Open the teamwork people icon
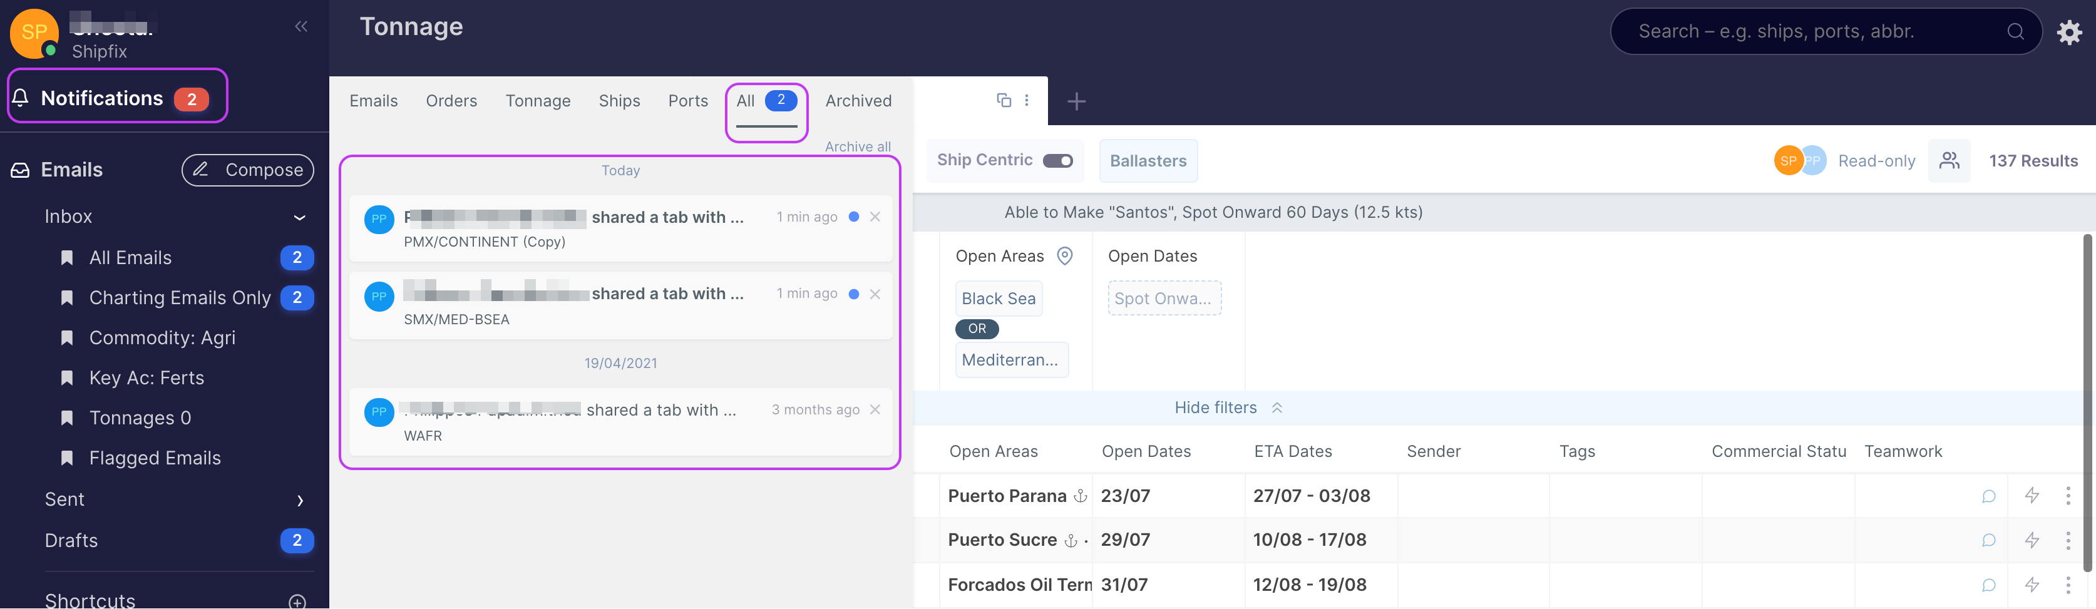 pyautogui.click(x=1949, y=161)
